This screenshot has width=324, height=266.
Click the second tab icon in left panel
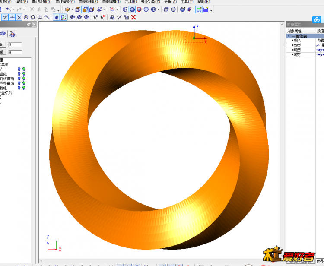tap(12, 34)
